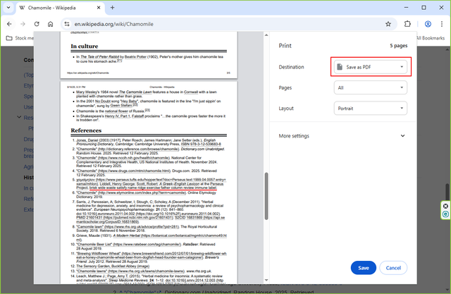
Task: Expand More settings section
Action: pos(342,136)
